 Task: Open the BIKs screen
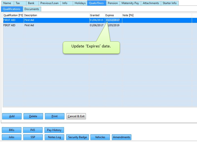12,130
